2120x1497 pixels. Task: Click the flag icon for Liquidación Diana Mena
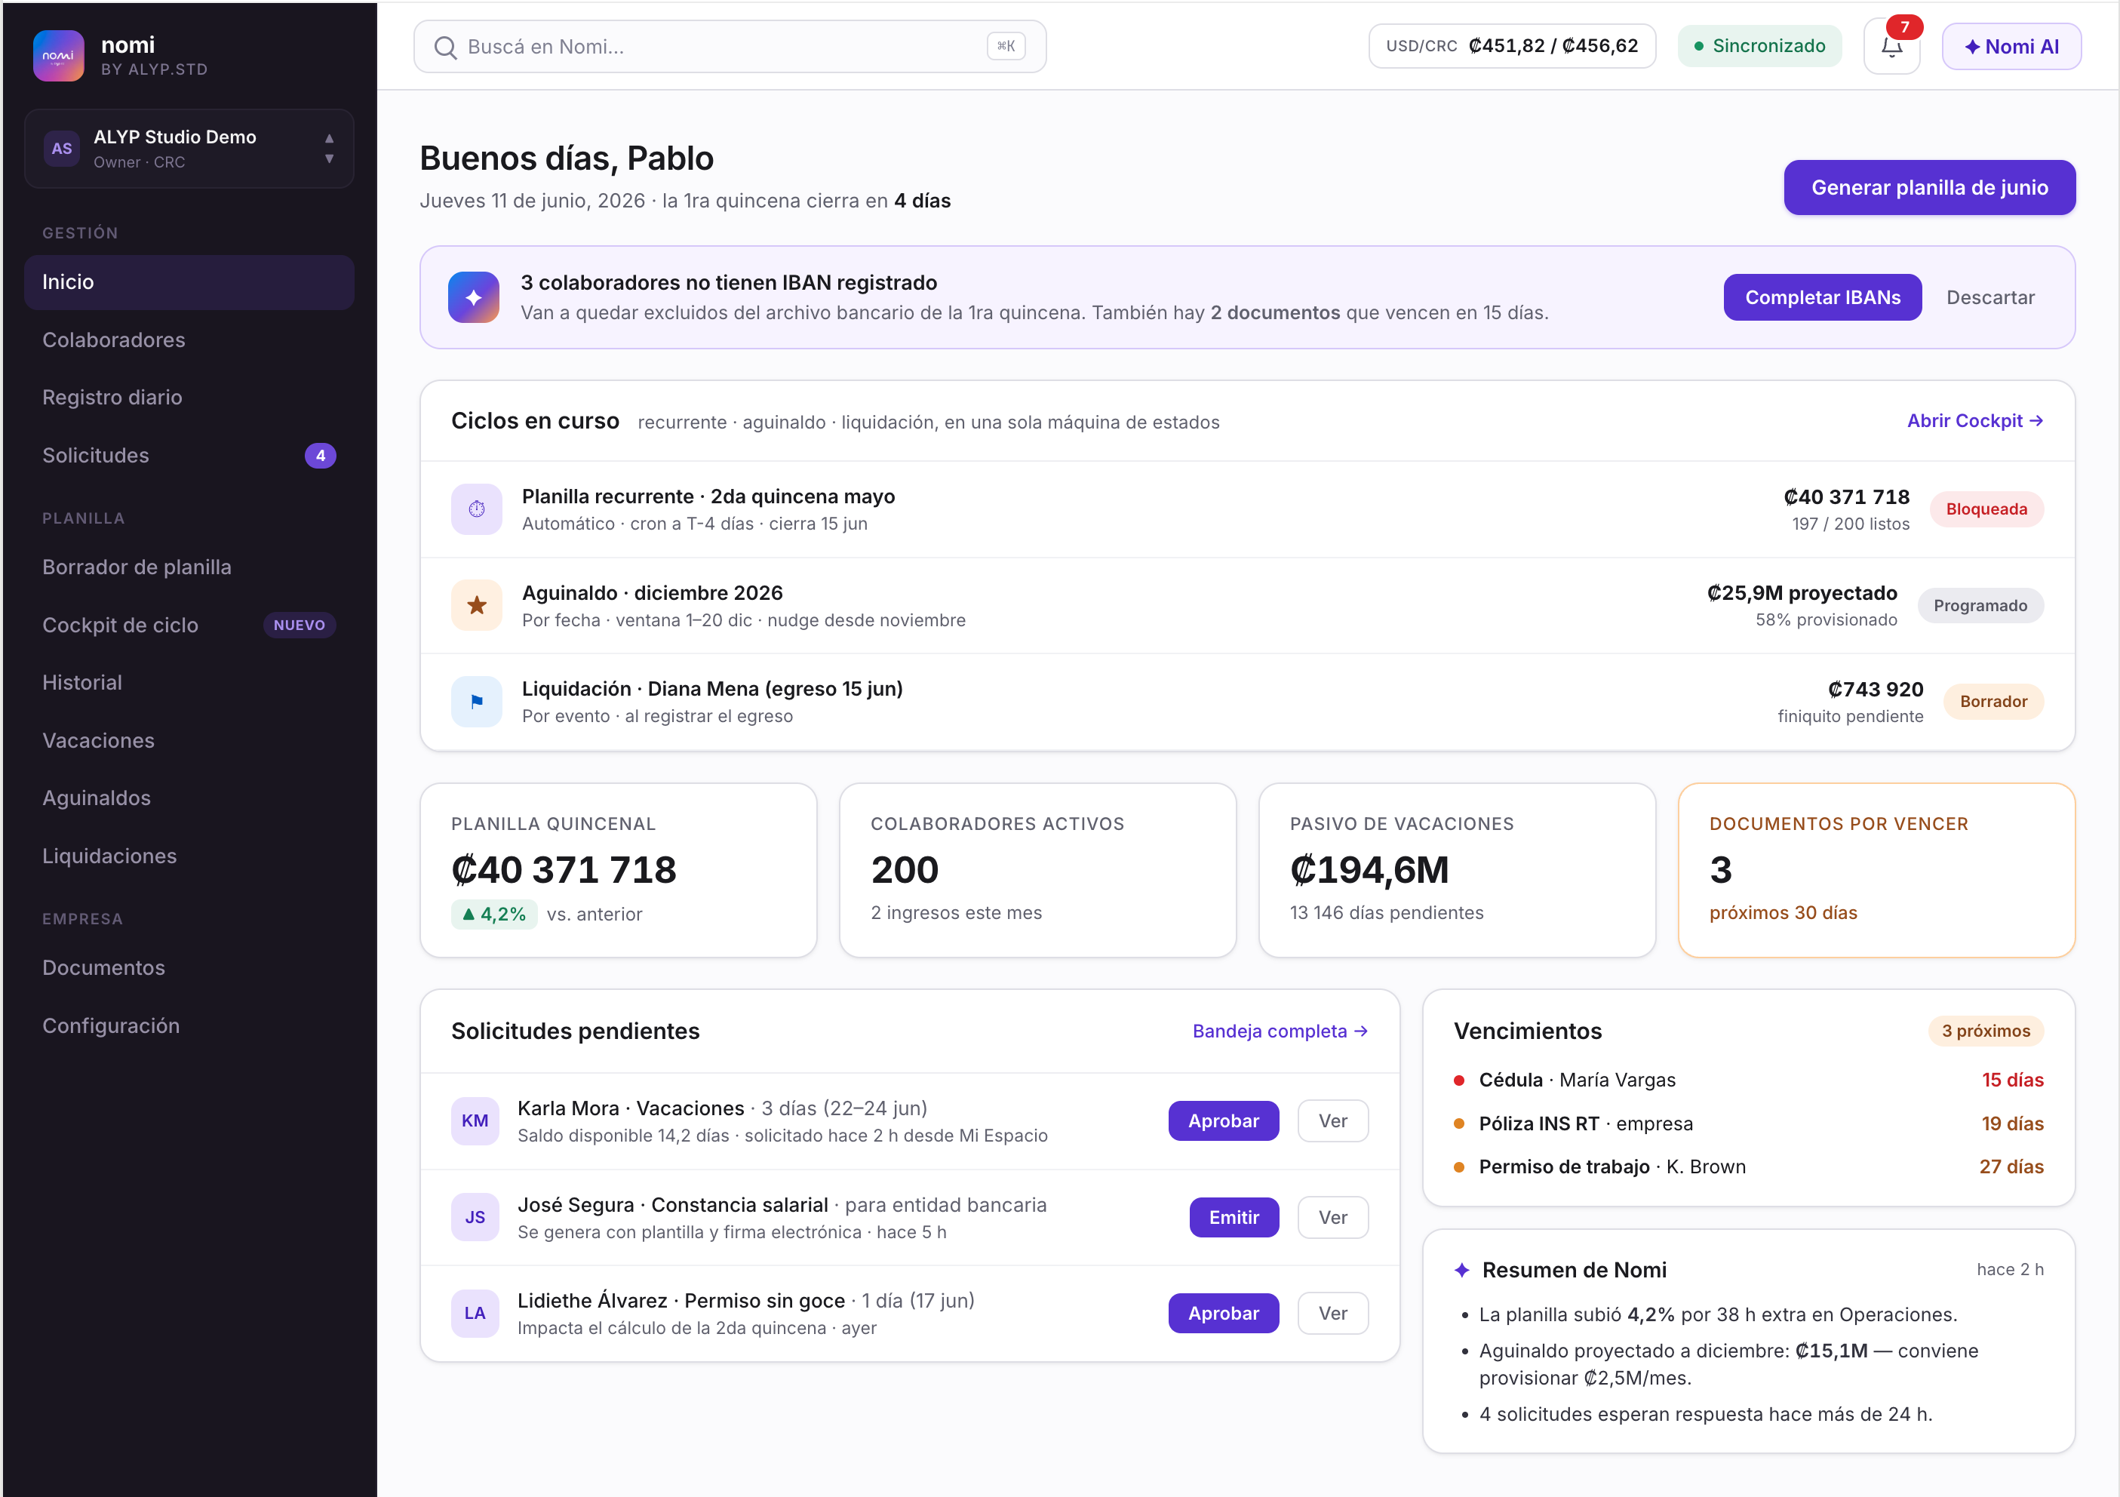point(477,701)
